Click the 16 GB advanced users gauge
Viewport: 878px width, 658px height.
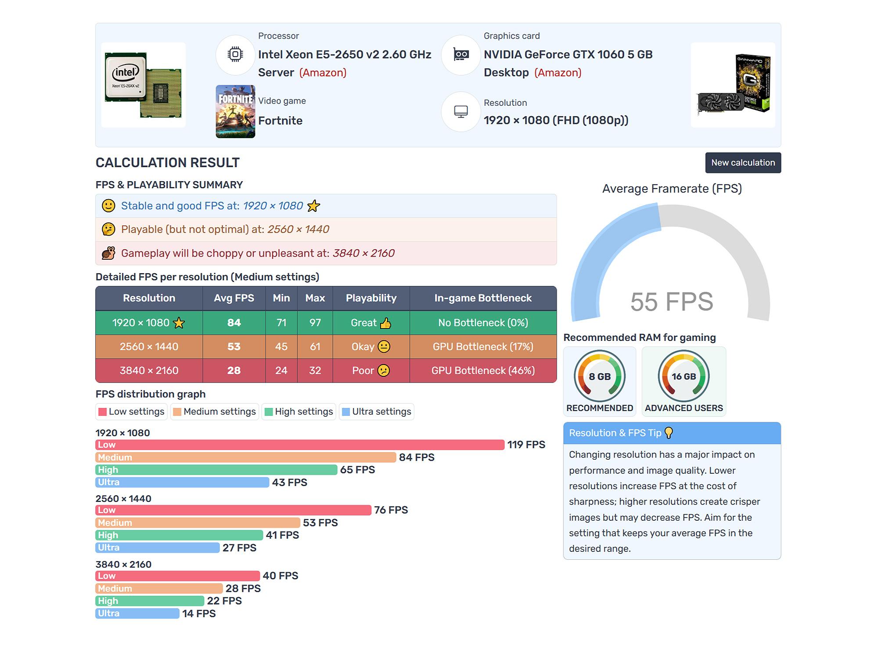[x=684, y=376]
